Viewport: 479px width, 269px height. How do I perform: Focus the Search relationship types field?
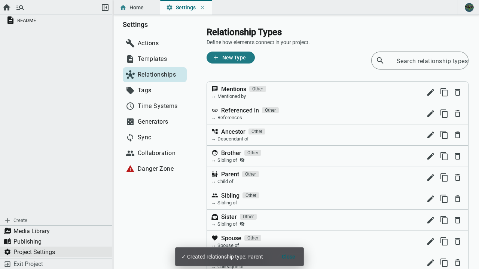click(x=420, y=61)
